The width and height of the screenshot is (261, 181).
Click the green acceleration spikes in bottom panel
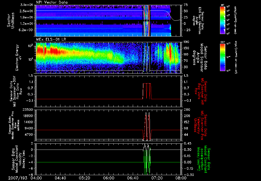(x=147, y=161)
